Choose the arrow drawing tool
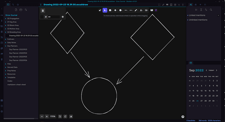 tap(126, 10)
